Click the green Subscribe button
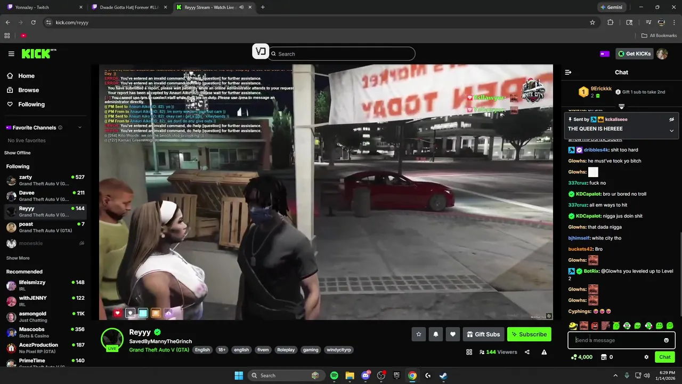The width and height of the screenshot is (682, 384). (529, 334)
